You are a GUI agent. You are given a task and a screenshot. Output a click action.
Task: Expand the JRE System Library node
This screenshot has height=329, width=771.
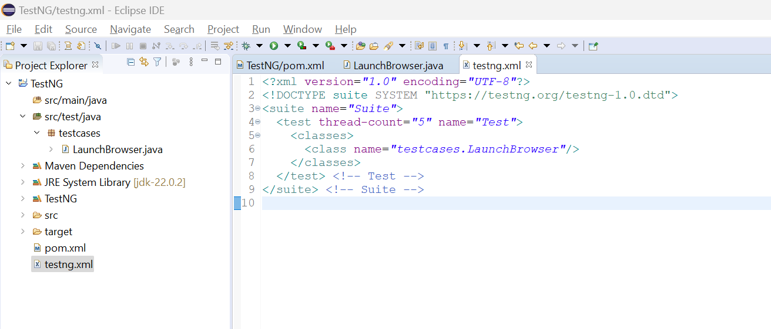[x=22, y=182]
